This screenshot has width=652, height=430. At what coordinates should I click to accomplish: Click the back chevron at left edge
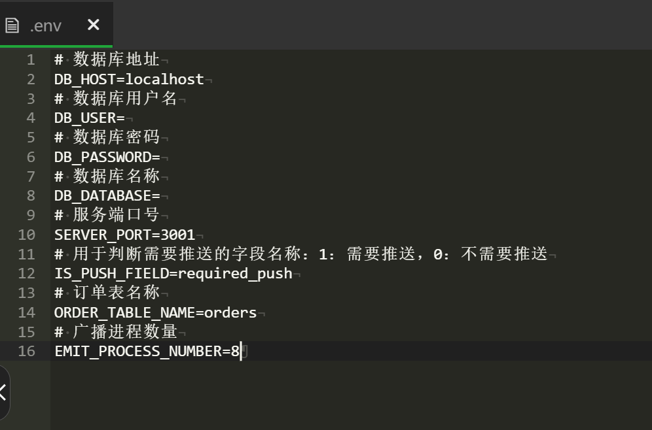pyautogui.click(x=3, y=393)
